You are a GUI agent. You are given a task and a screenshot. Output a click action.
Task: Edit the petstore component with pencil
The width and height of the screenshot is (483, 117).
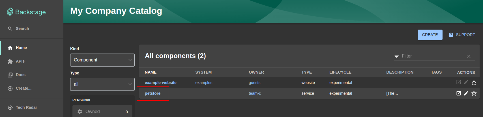[466, 93]
